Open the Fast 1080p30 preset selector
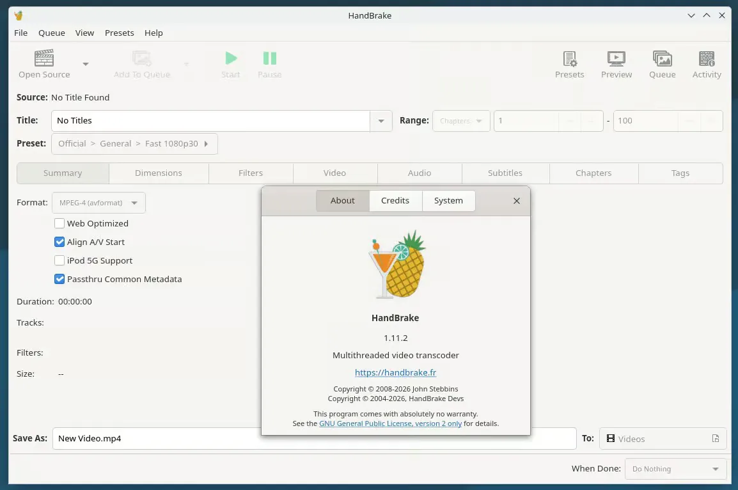This screenshot has width=738, height=490. (134, 144)
